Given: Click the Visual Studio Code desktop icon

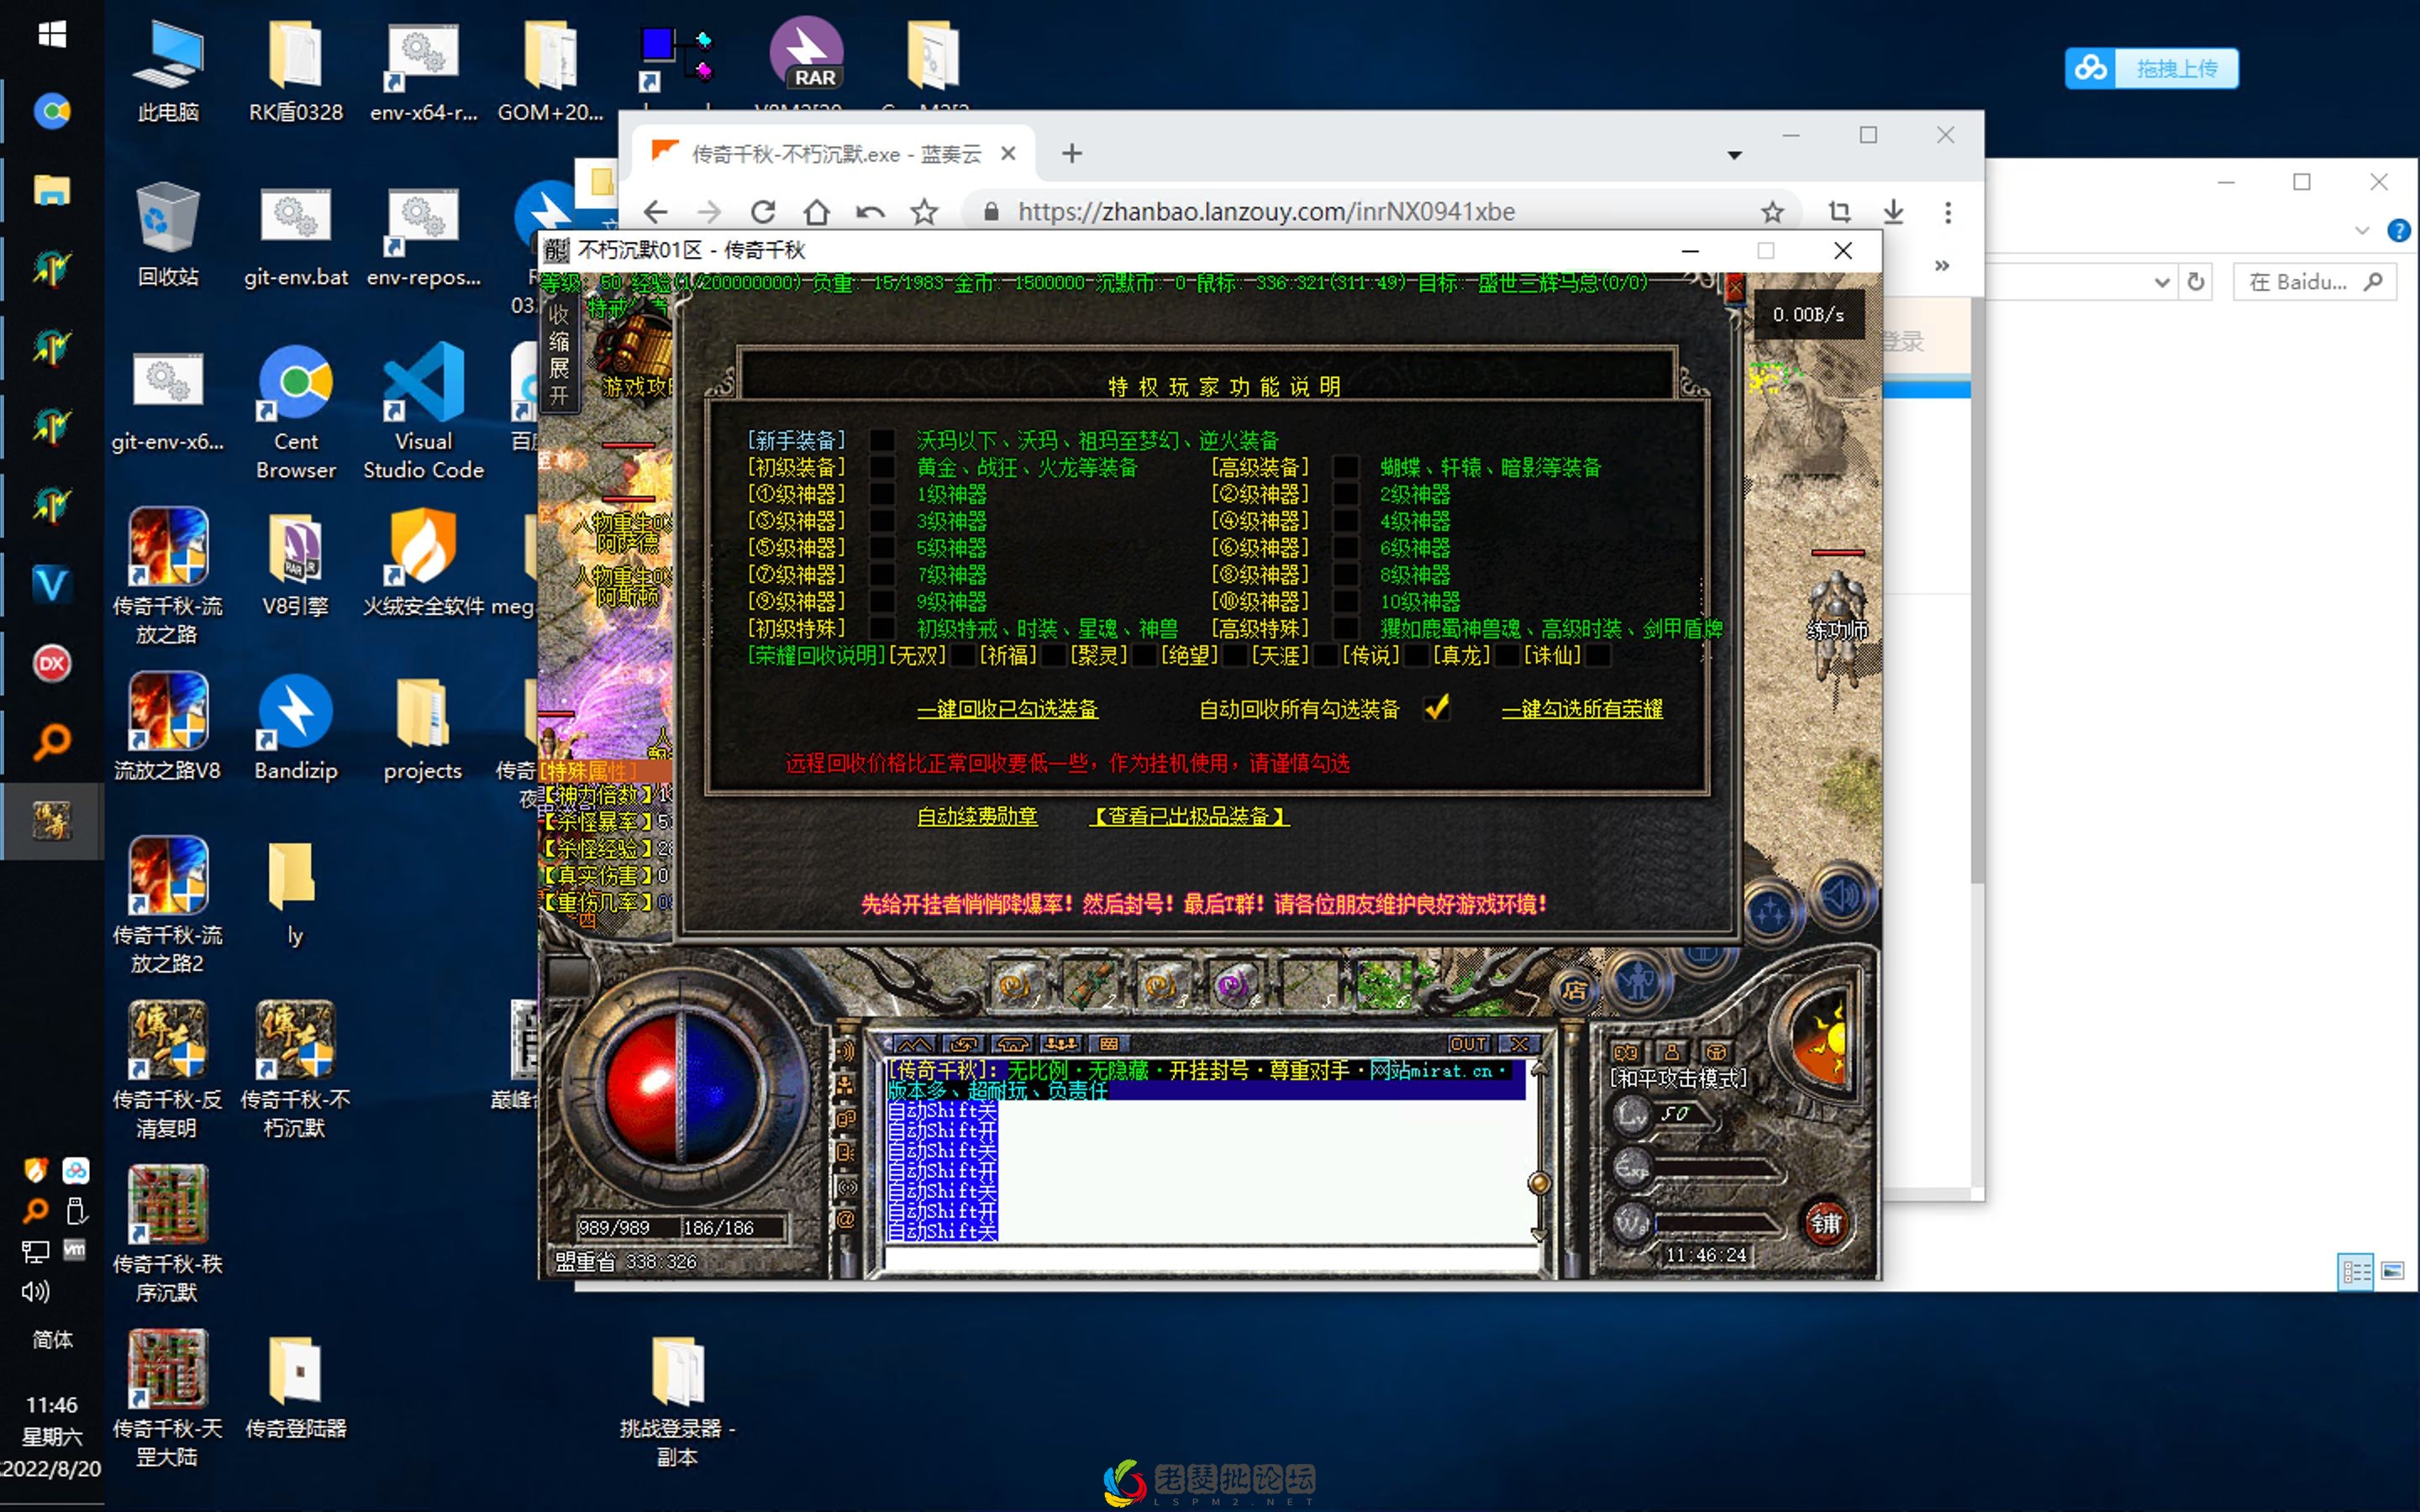Looking at the screenshot, I should click(423, 410).
